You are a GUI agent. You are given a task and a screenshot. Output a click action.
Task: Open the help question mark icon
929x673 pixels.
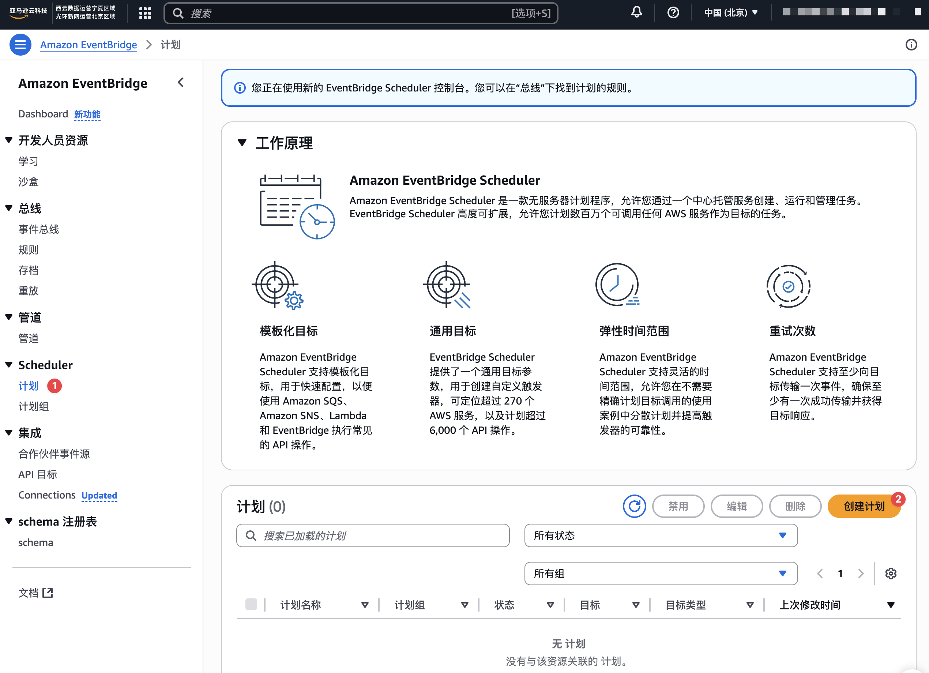[x=673, y=13]
